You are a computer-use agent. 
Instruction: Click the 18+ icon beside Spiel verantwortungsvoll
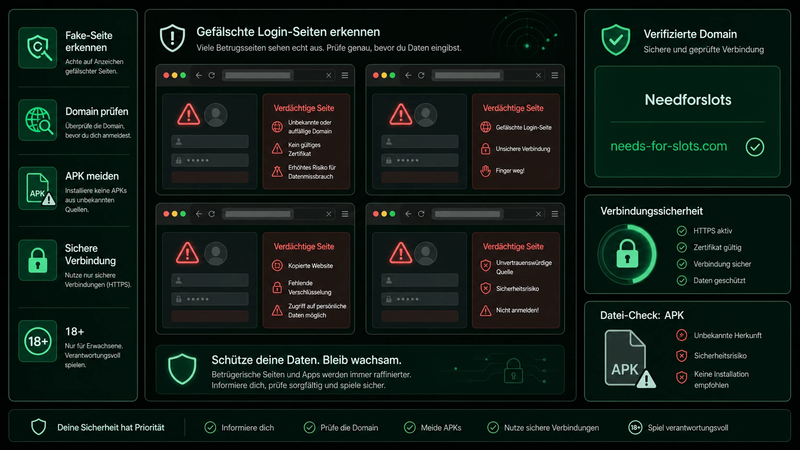[635, 428]
